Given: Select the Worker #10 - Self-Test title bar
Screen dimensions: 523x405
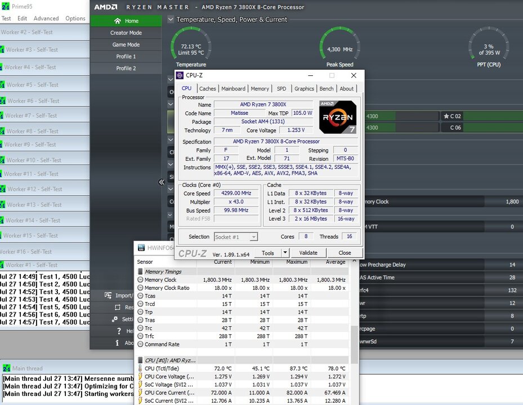Looking at the screenshot, I should [x=44, y=160].
